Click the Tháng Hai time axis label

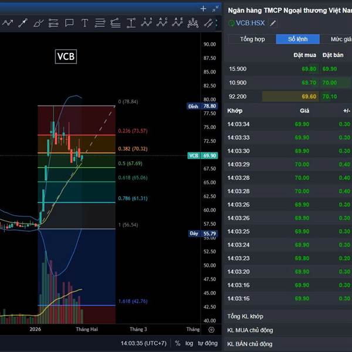pyautogui.click(x=87, y=329)
